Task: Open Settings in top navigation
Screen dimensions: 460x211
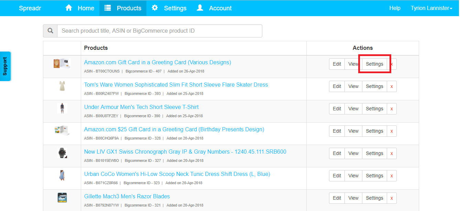Action: click(169, 8)
